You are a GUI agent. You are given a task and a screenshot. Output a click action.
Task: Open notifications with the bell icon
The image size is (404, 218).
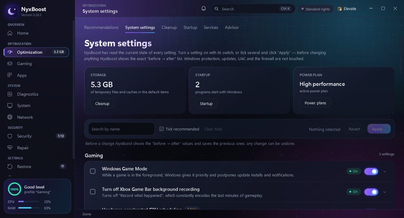coord(203,9)
